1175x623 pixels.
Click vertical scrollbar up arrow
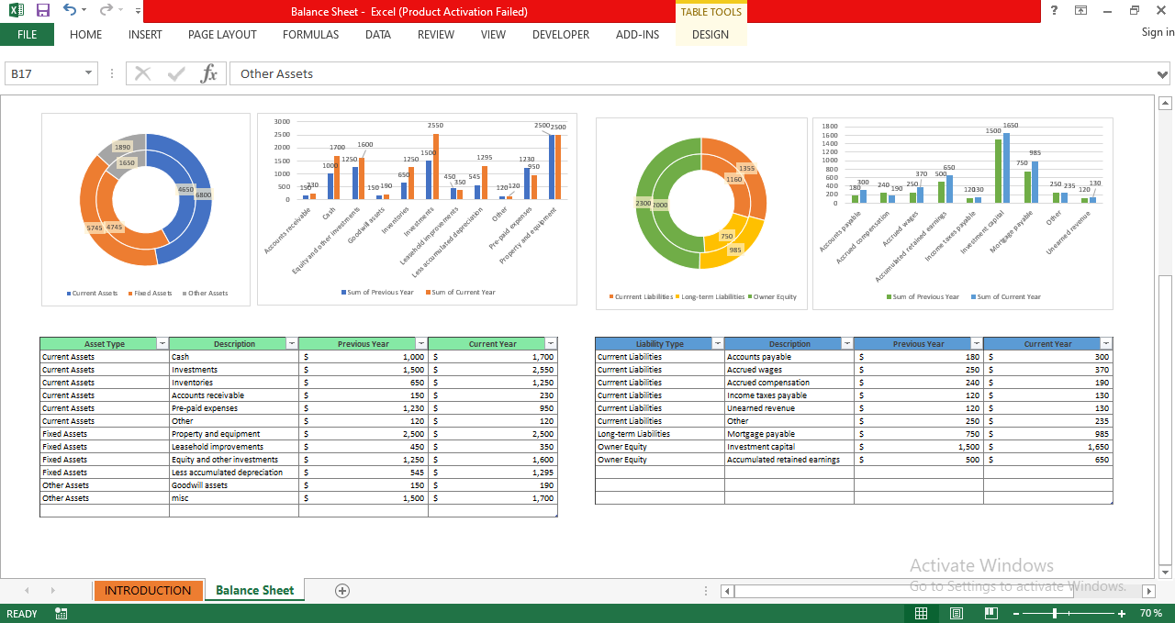click(1166, 103)
